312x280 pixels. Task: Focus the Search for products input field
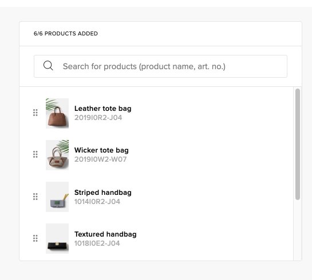pos(160,66)
